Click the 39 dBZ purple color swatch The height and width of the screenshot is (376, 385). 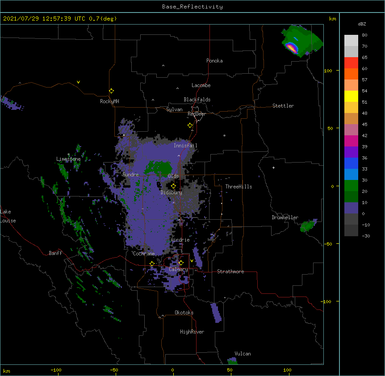(x=351, y=152)
